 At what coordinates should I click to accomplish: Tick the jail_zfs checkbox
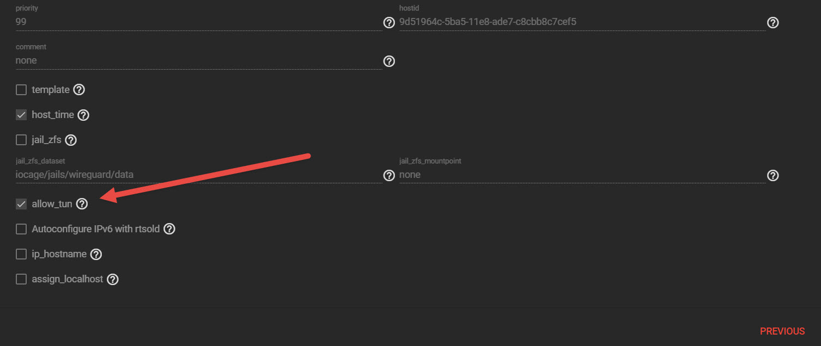click(x=21, y=140)
